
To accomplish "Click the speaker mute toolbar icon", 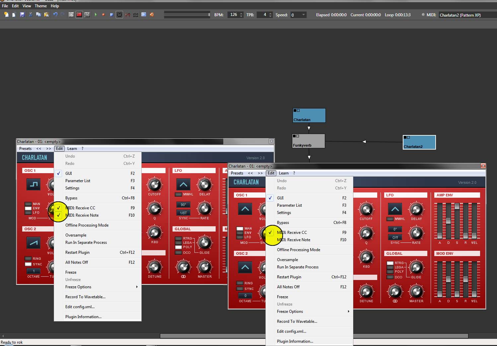I will click(x=152, y=15).
